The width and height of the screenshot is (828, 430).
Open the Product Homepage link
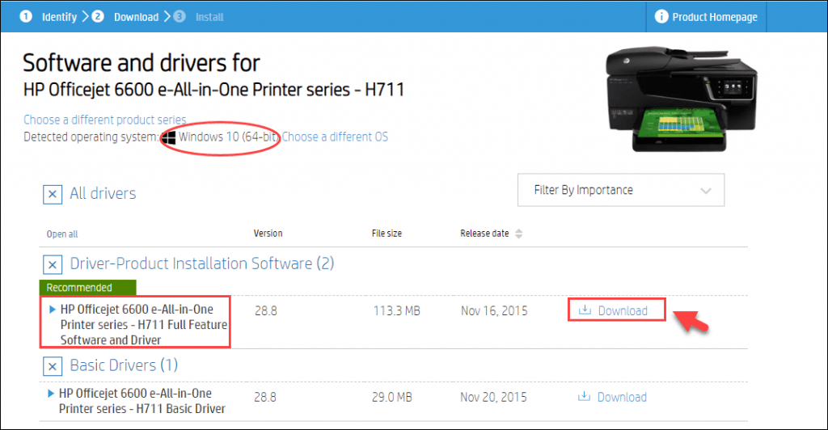(x=715, y=17)
